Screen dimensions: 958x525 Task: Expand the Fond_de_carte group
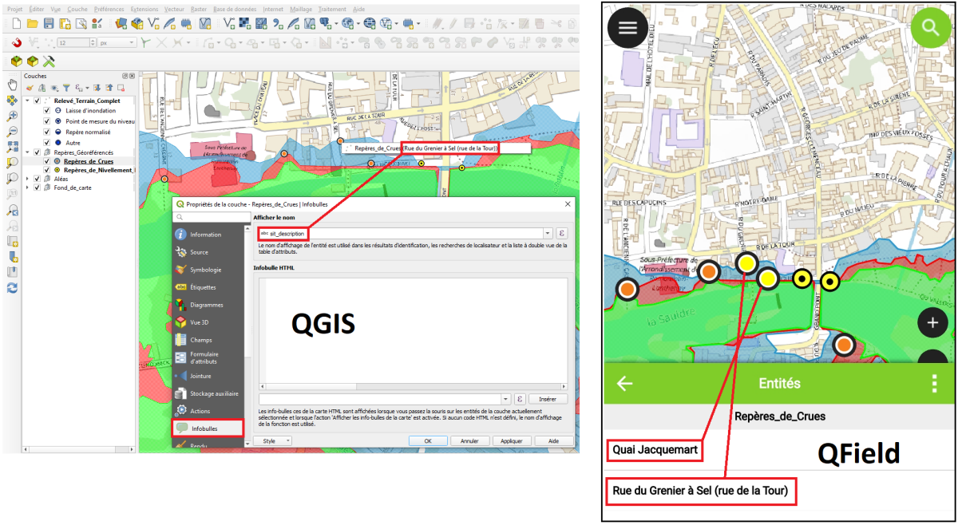coord(28,187)
